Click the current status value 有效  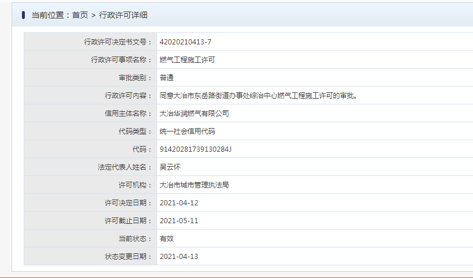(166, 239)
